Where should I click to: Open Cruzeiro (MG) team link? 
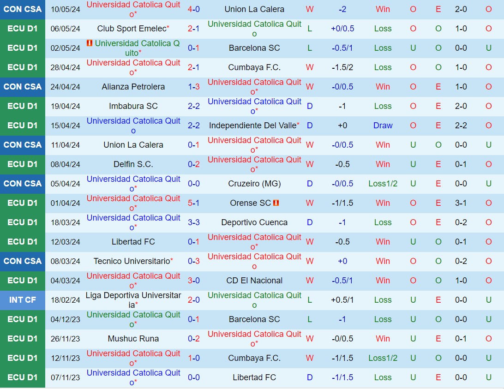(254, 184)
